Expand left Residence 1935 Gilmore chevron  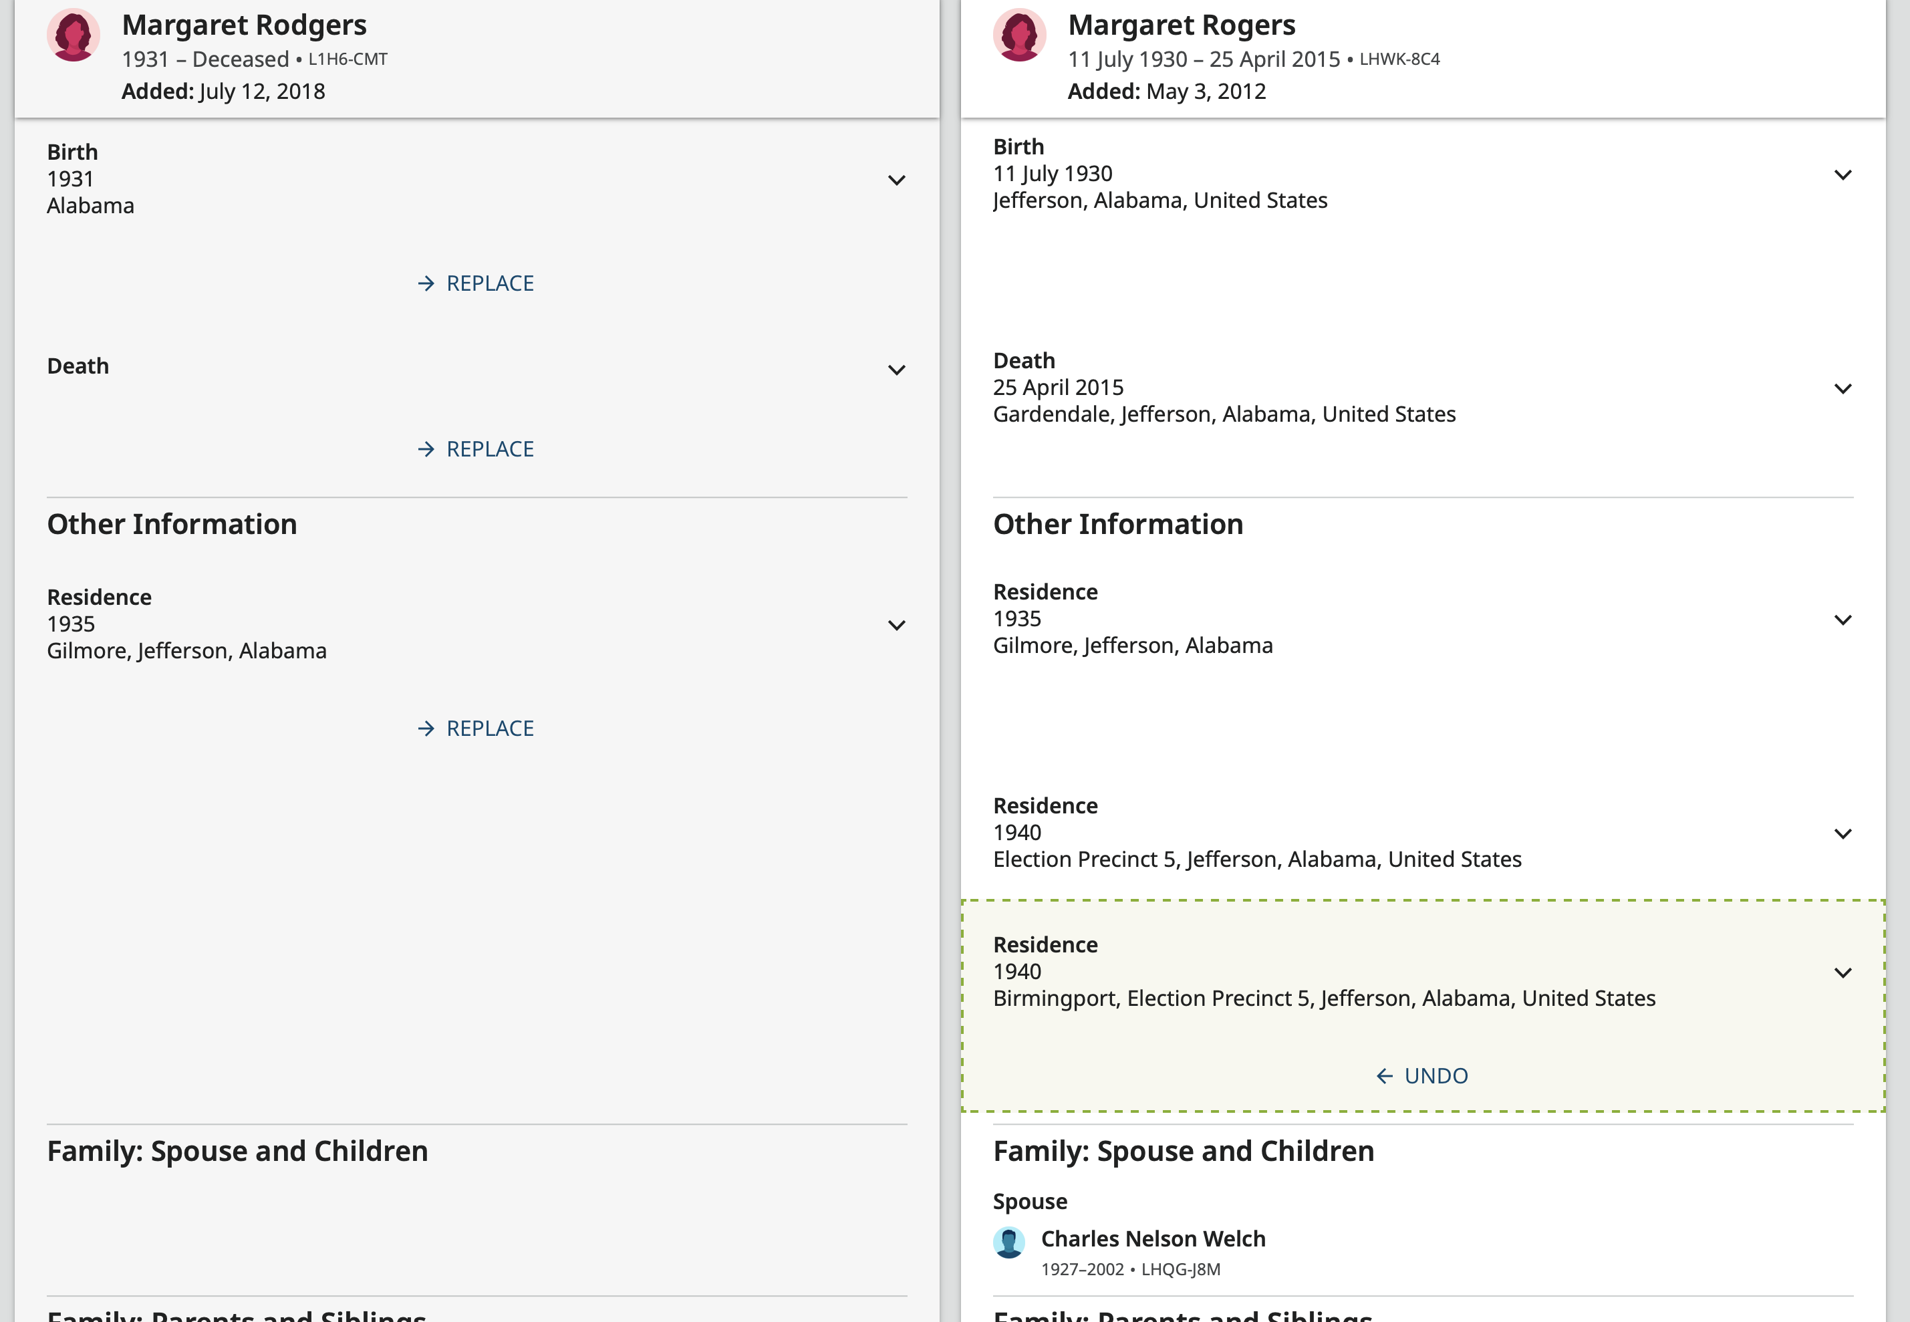pyautogui.click(x=896, y=624)
